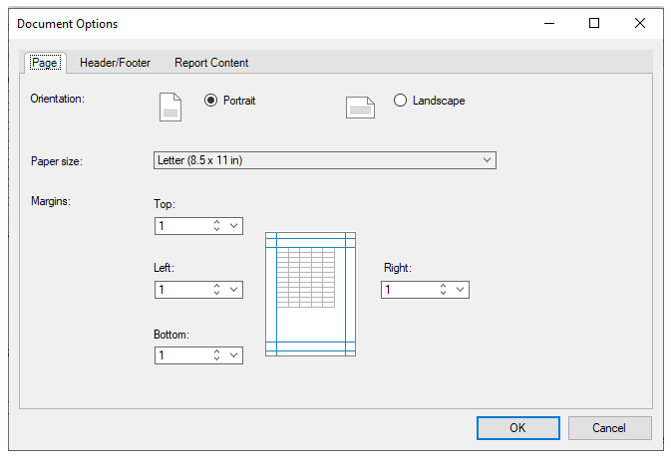
Task: Expand the Right margin dropdown arrow
Action: click(x=461, y=290)
